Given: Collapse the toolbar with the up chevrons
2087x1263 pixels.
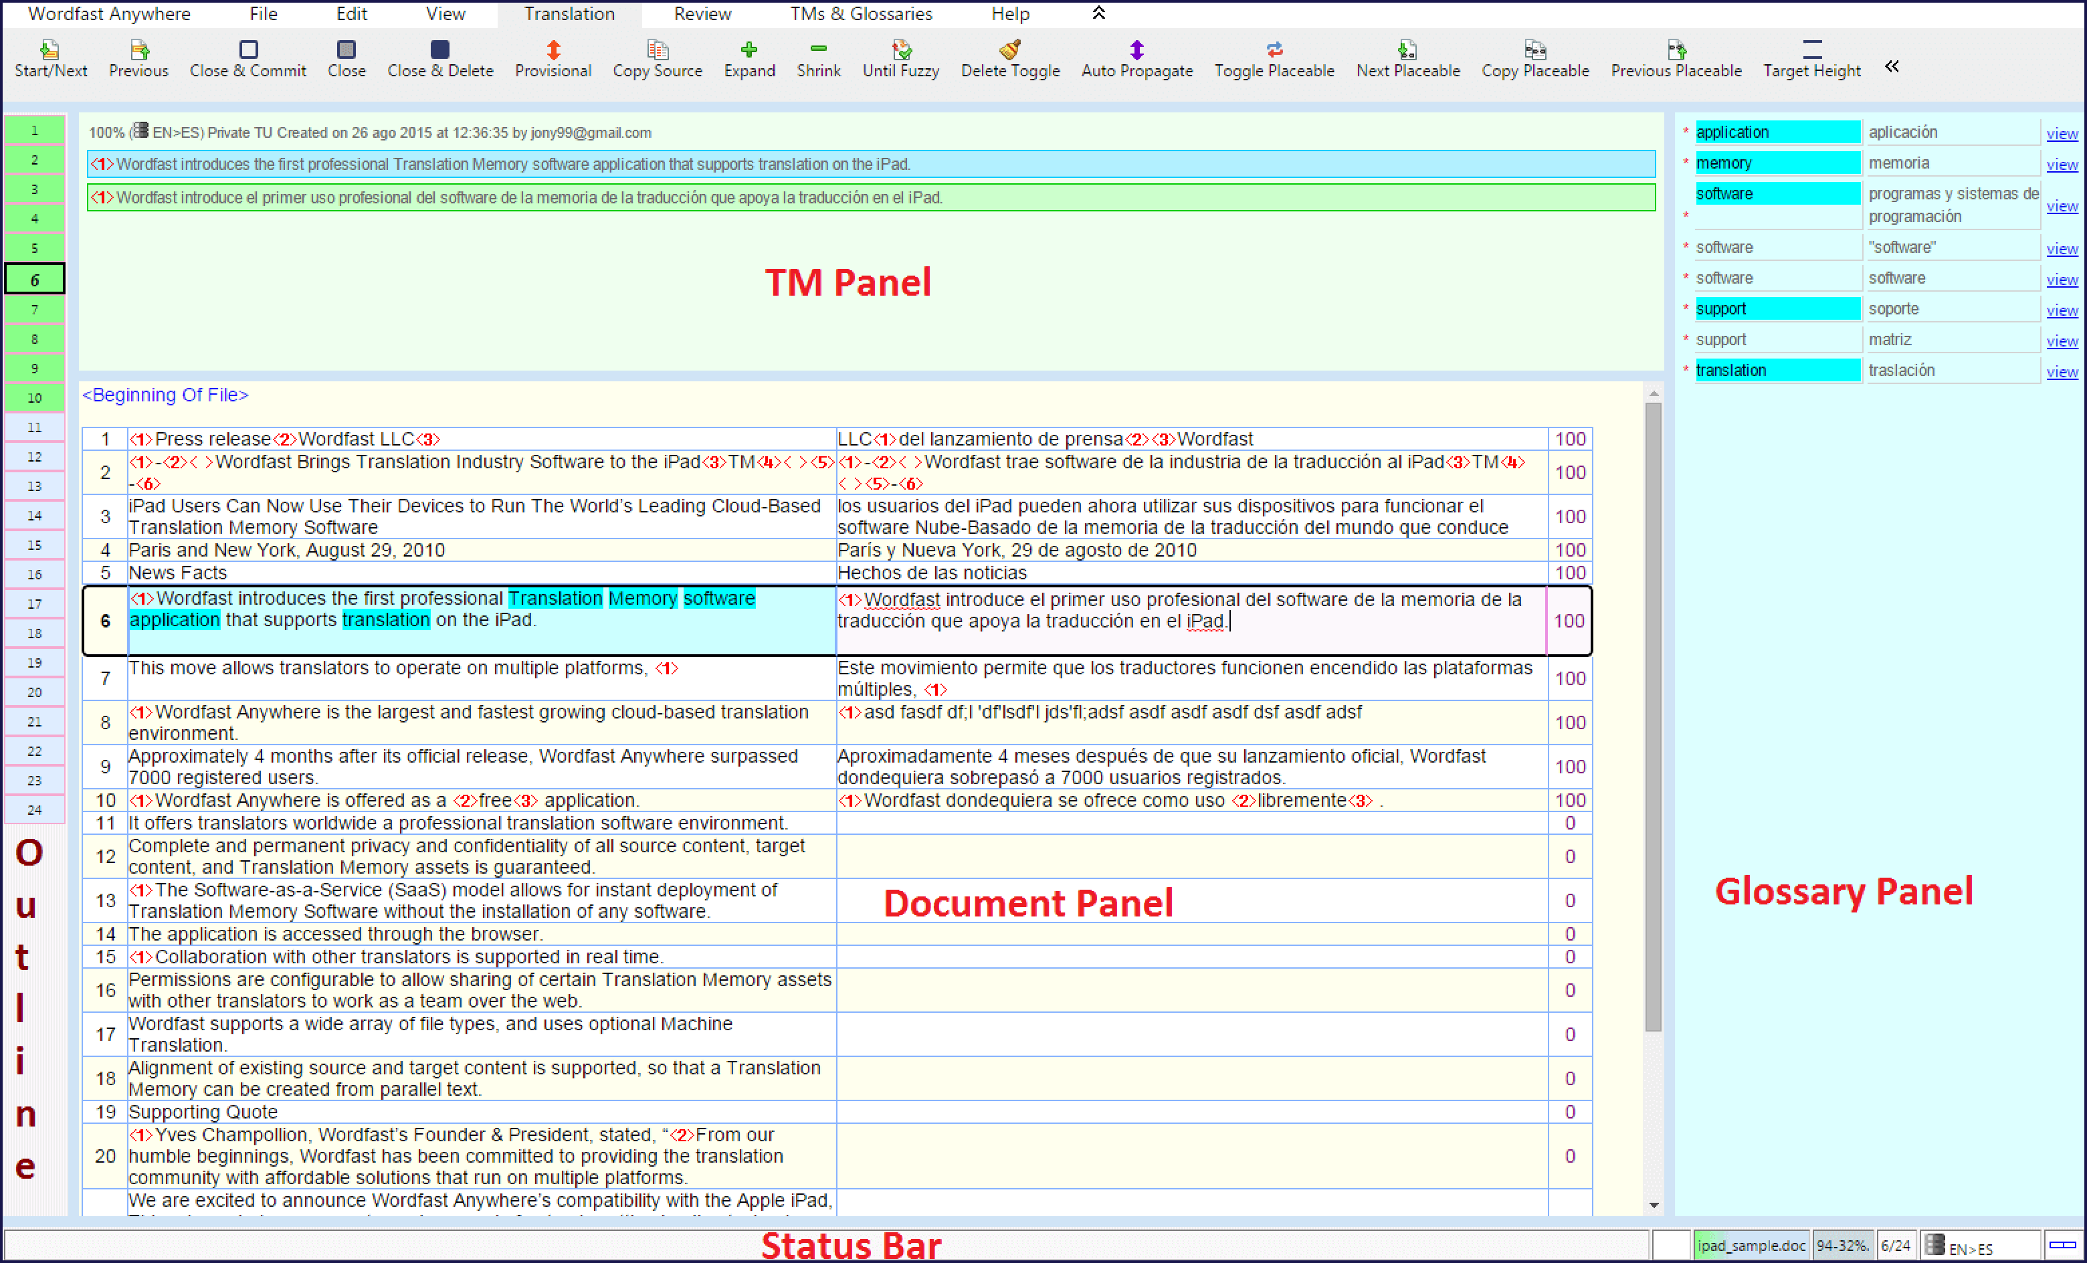Looking at the screenshot, I should click(x=1098, y=13).
